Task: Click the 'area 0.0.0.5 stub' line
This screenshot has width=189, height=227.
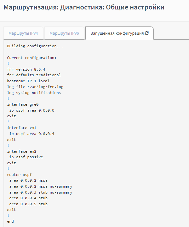Action: click(x=28, y=204)
